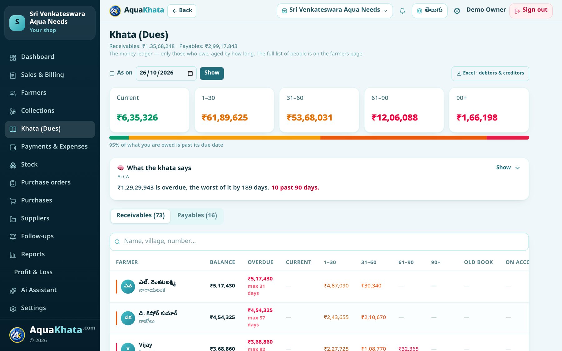Download Excel debtors & creditors
The height and width of the screenshot is (351, 562).
pyautogui.click(x=490, y=73)
